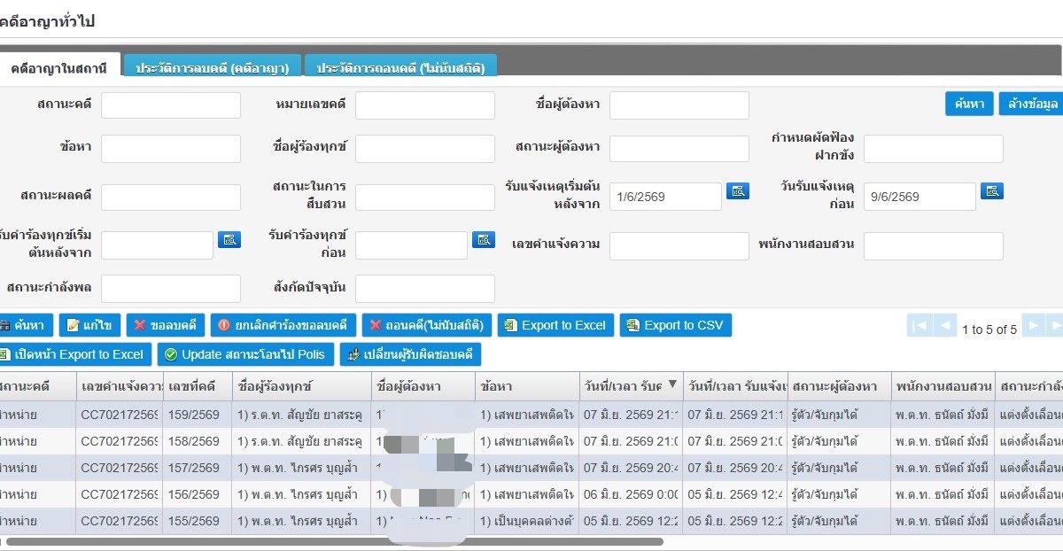The height and width of the screenshot is (551, 1063).
Task: Select case number 157/2569 cell
Action: pos(198,467)
